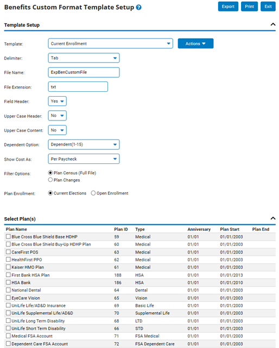This screenshot has height=348, width=279.
Task: Click the STD type cell
Action: point(139,328)
